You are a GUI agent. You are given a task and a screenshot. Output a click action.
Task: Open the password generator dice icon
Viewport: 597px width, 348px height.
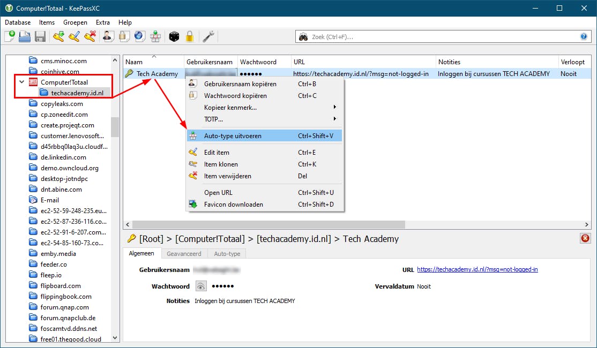pos(174,36)
